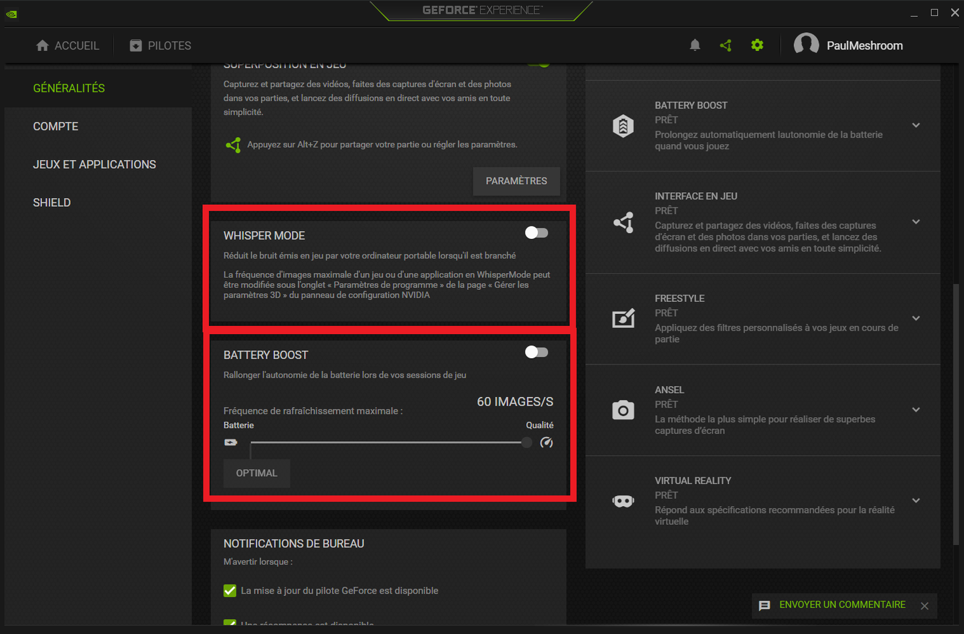Image resolution: width=964 pixels, height=634 pixels.
Task: Switch to the PILOTES tab
Action: coord(160,45)
